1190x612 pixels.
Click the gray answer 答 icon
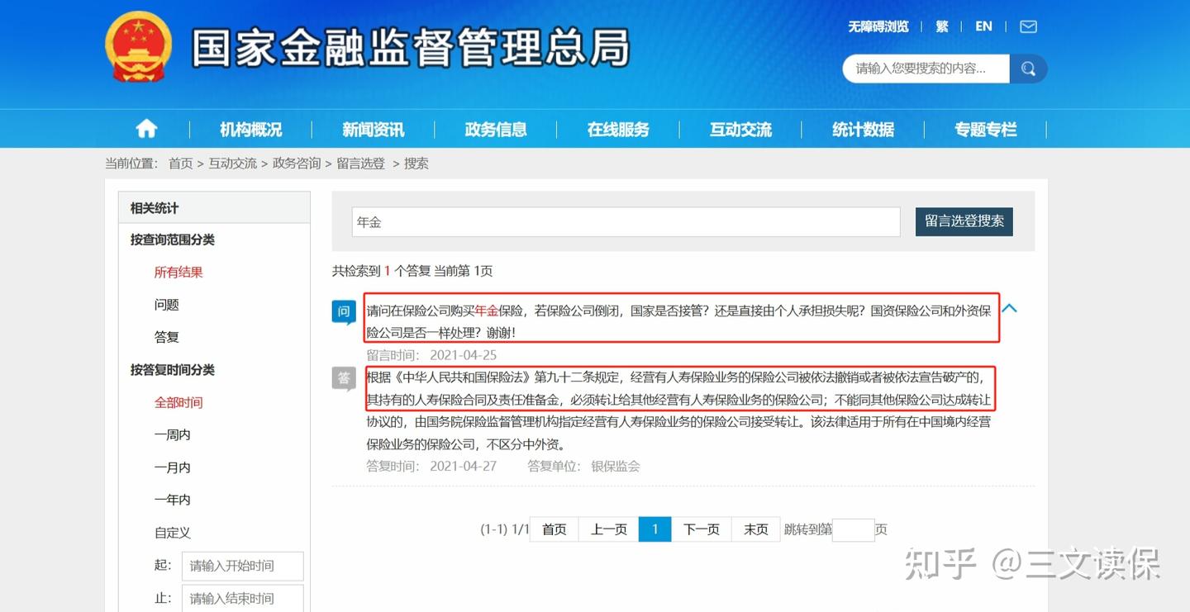coord(344,379)
